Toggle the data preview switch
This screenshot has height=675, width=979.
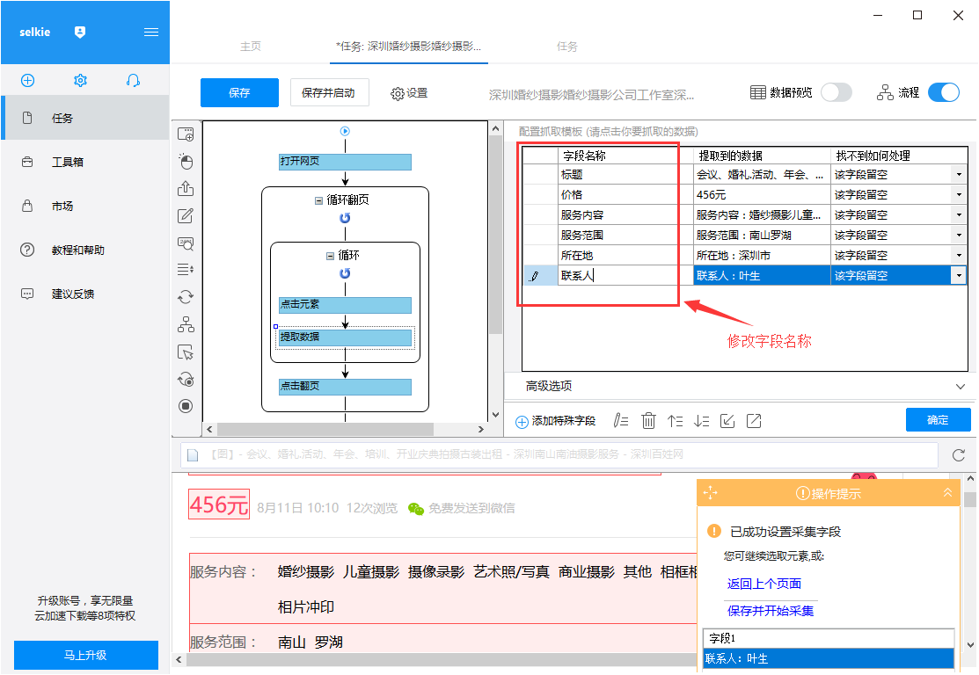[x=836, y=92]
